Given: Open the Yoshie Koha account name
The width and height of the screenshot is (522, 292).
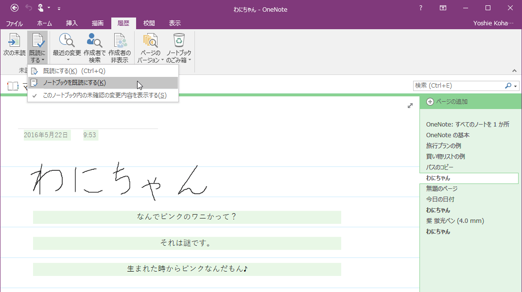Looking at the screenshot, I should (493, 23).
